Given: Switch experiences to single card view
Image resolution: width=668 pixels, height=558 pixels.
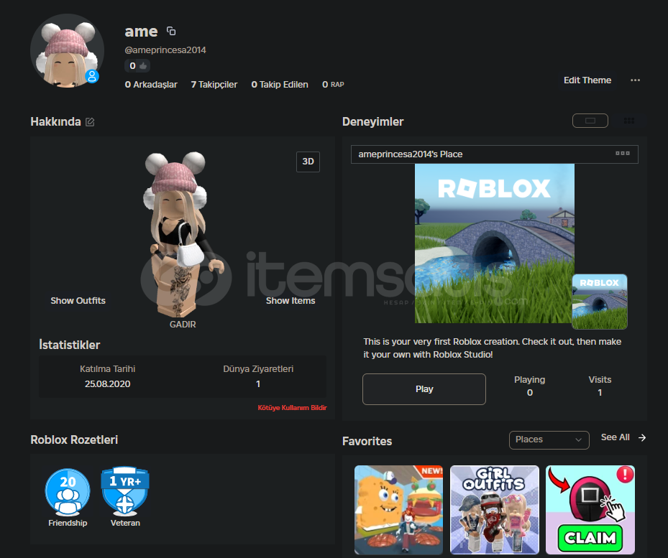Looking at the screenshot, I should coord(590,121).
